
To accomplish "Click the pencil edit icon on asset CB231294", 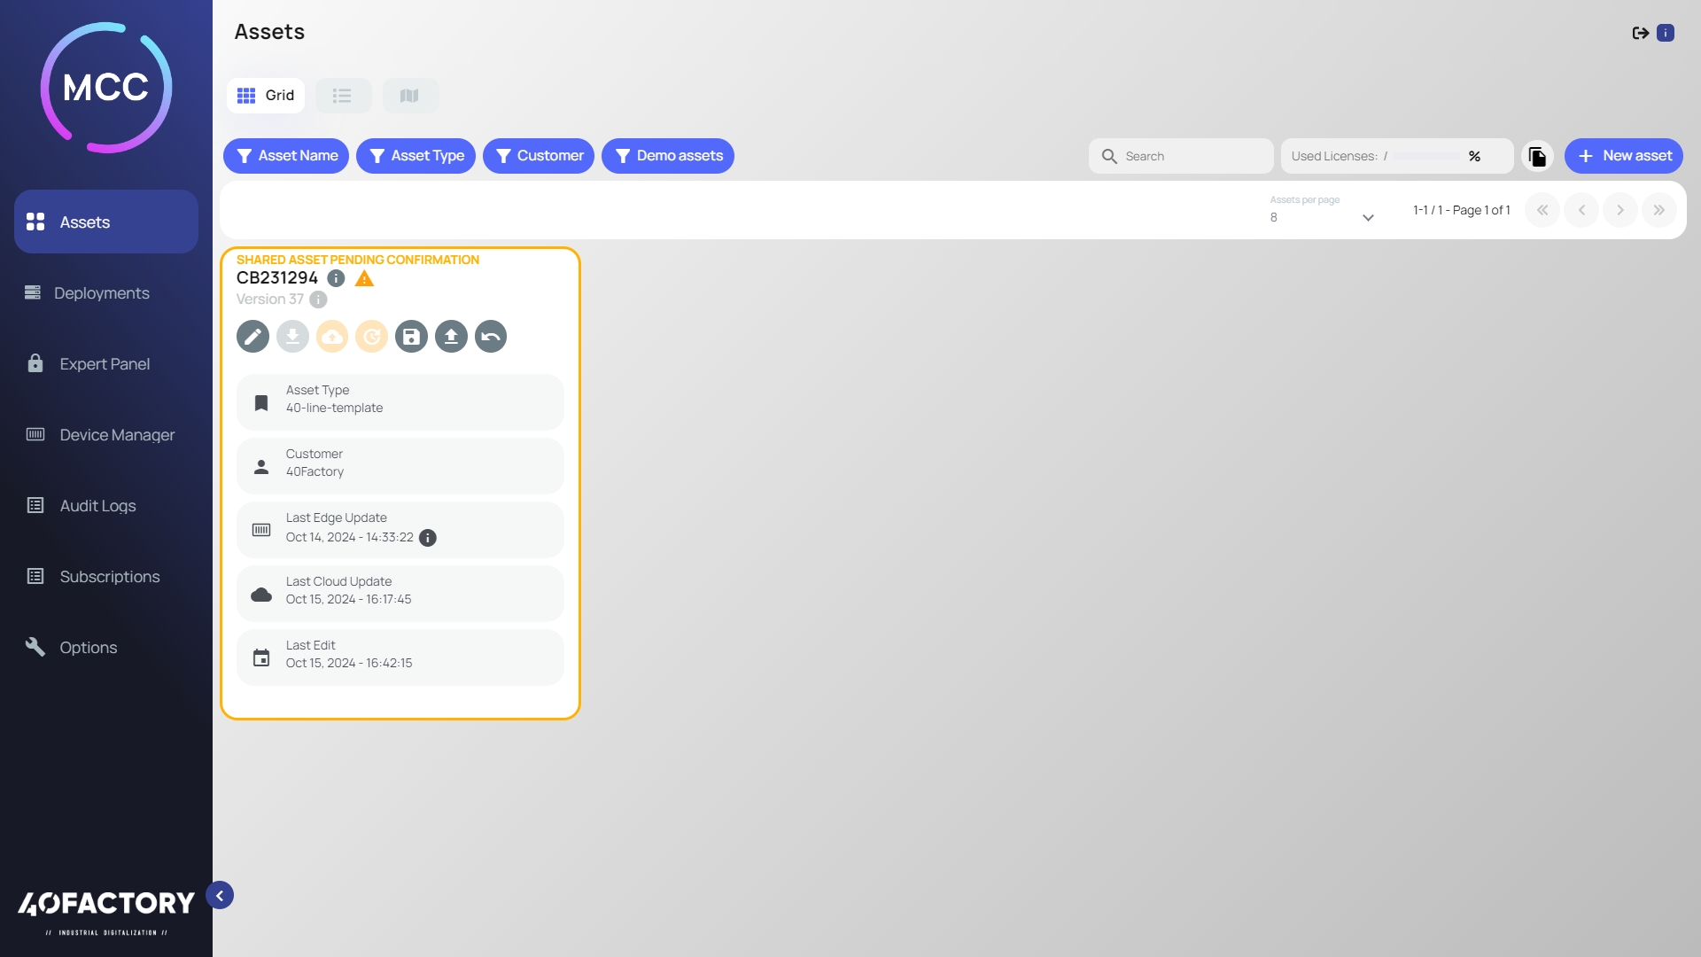I will (252, 337).
